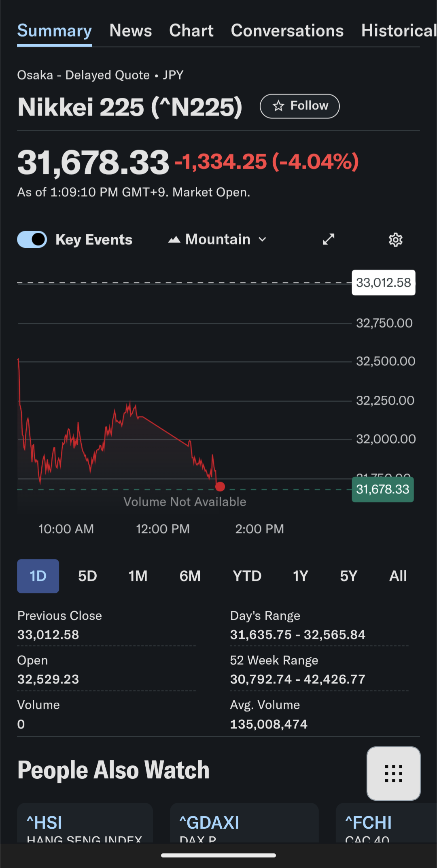Show the 1M chart range
437x868 pixels.
[x=138, y=576]
